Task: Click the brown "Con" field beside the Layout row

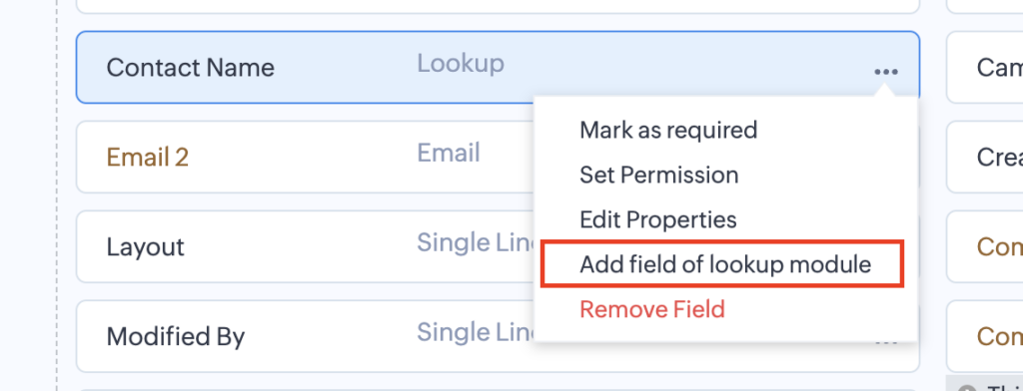Action: coord(984,247)
